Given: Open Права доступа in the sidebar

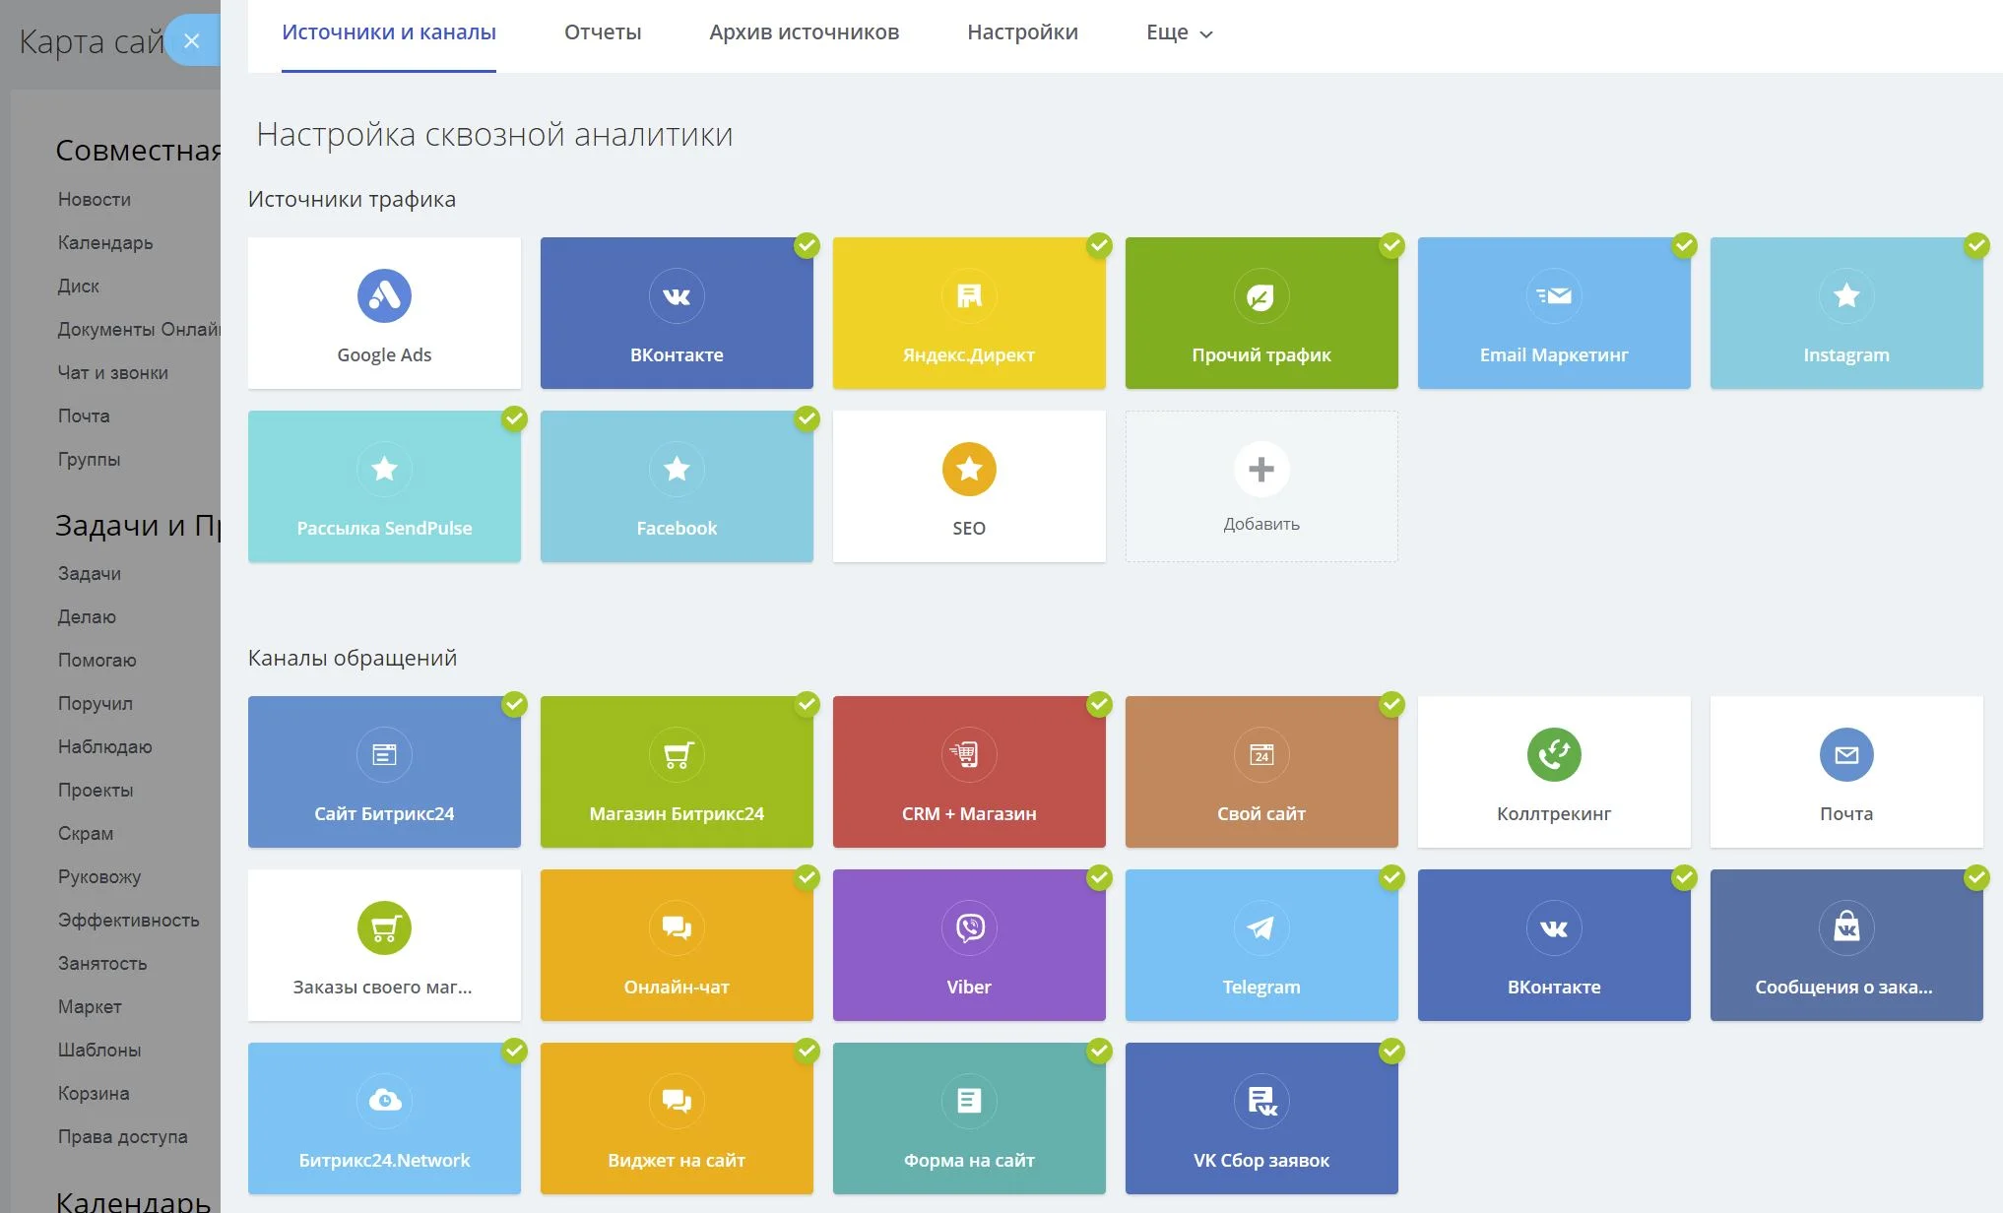Looking at the screenshot, I should [x=123, y=1136].
